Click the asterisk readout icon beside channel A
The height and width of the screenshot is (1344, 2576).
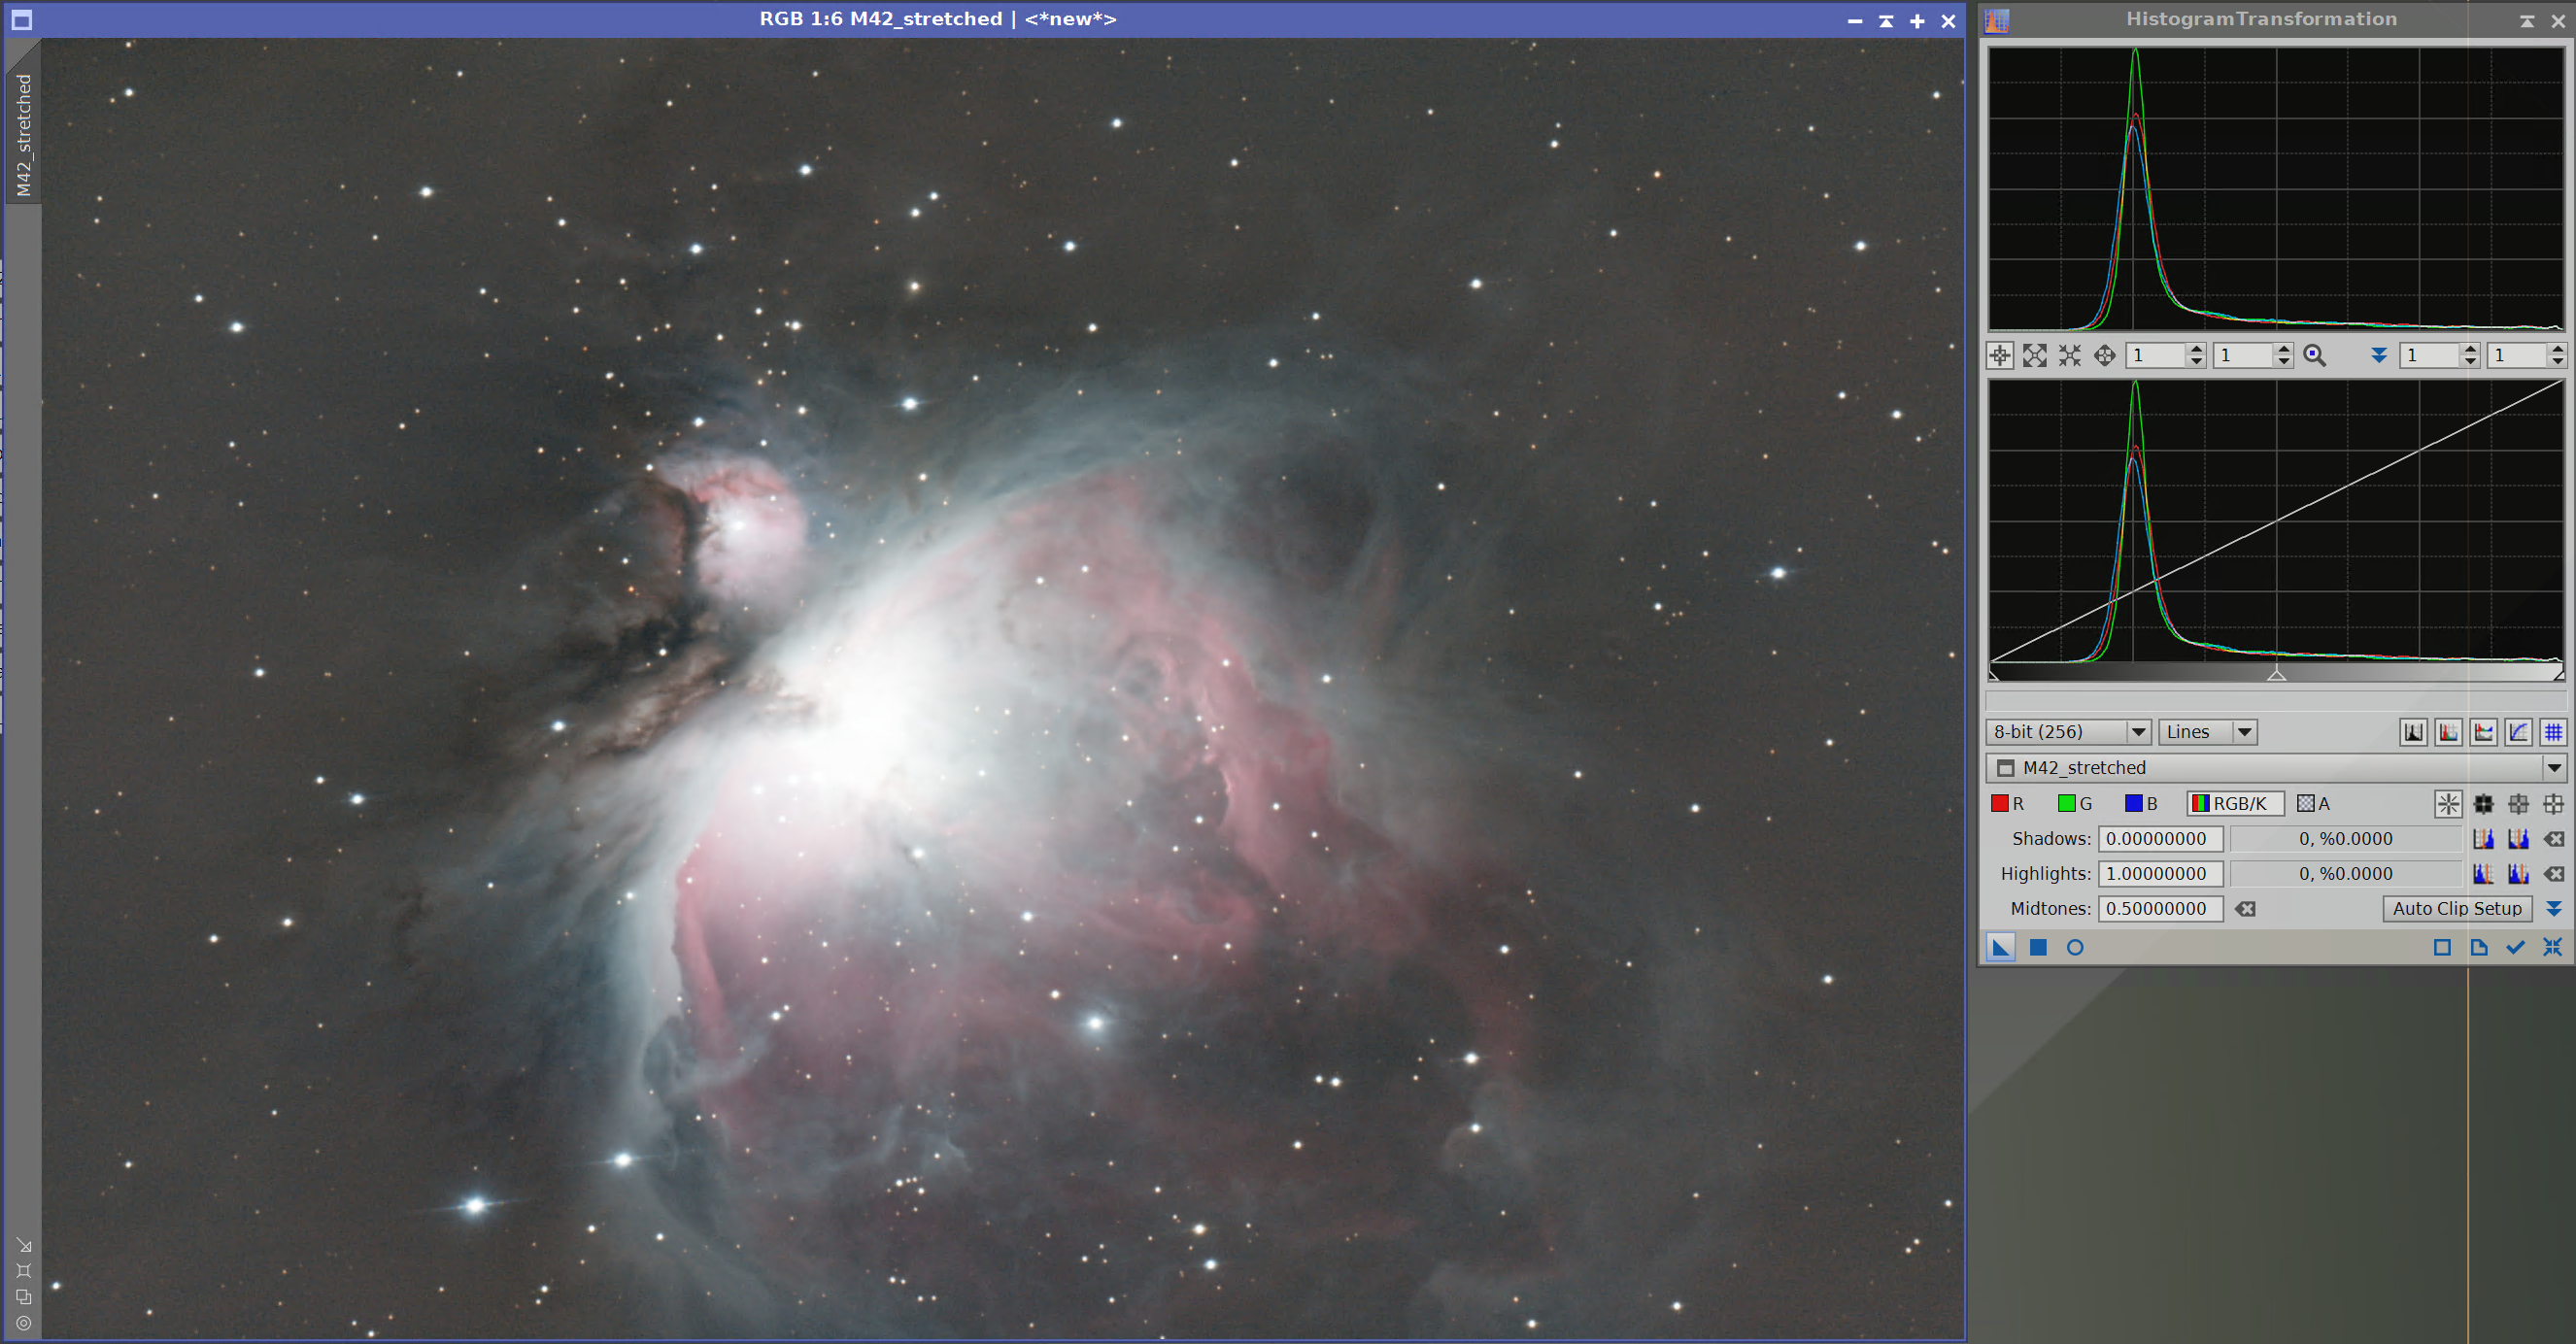pyautogui.click(x=2448, y=804)
